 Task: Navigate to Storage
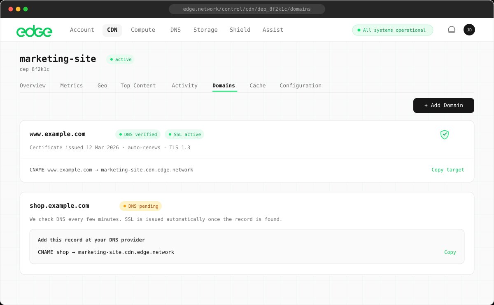[205, 30]
